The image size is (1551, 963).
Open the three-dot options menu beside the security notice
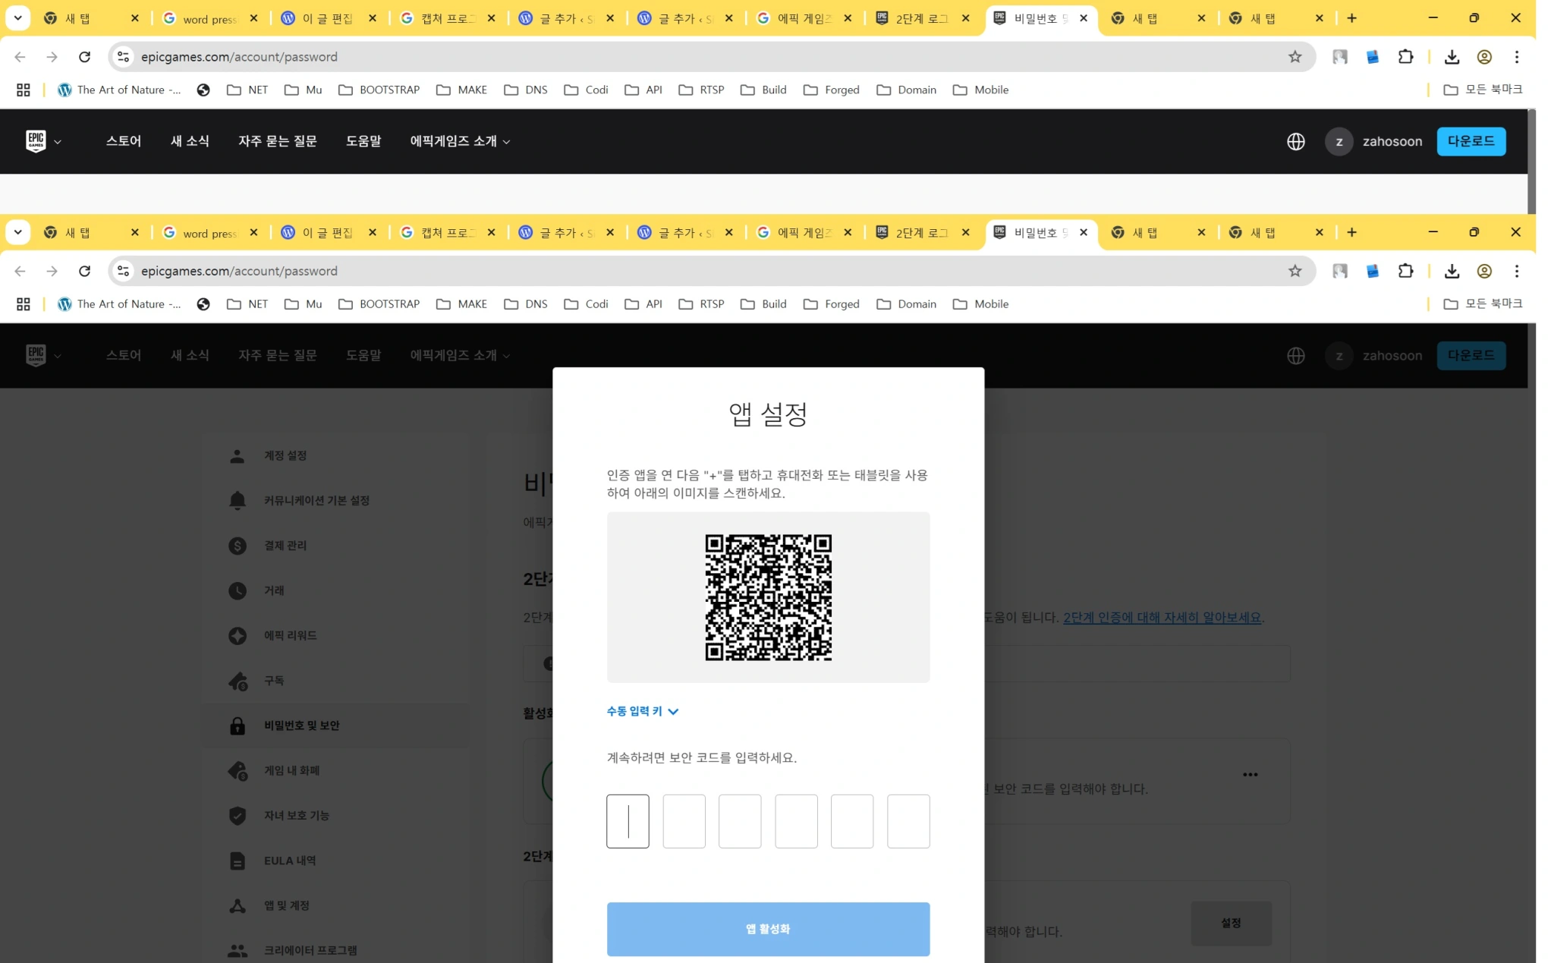point(1251,774)
